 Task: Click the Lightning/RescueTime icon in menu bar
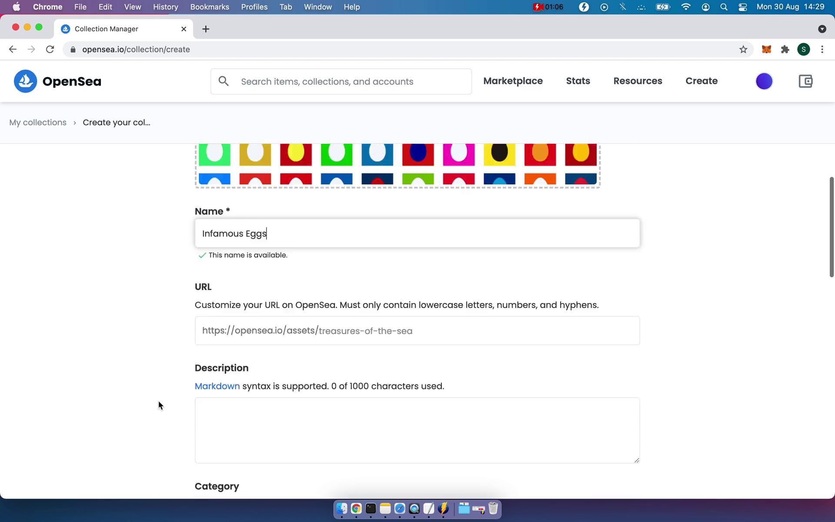(x=583, y=7)
